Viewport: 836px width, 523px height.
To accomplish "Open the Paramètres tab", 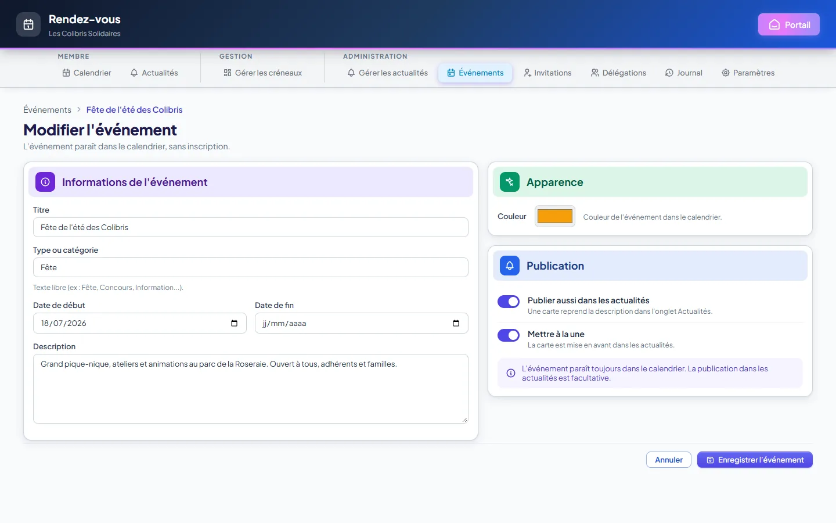I will tap(748, 73).
